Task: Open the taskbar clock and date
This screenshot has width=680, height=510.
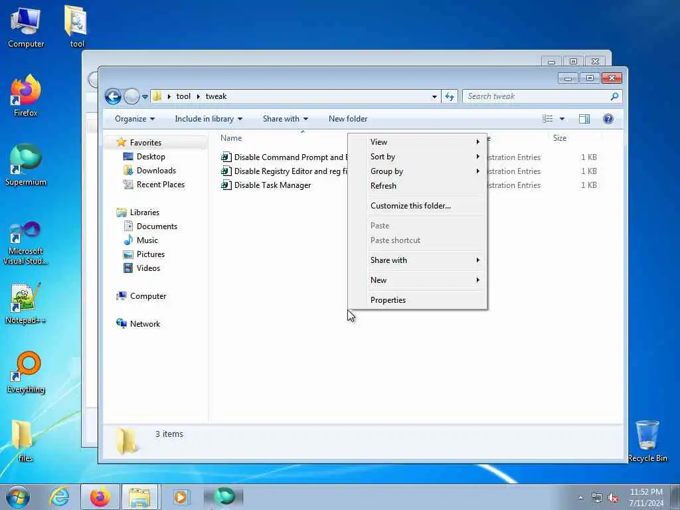Action: (645, 497)
